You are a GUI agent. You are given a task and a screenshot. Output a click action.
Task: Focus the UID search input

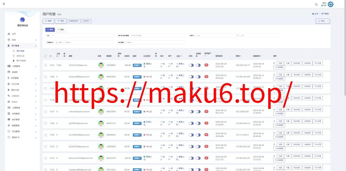click(x=82, y=35)
